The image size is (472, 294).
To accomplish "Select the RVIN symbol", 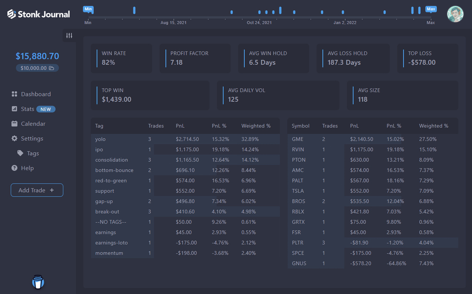I will pos(298,150).
